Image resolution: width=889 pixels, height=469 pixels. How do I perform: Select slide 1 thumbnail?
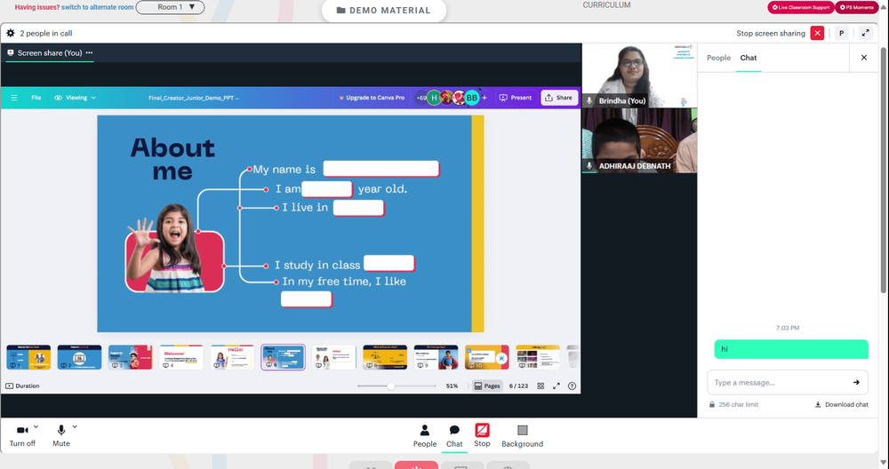(x=28, y=357)
